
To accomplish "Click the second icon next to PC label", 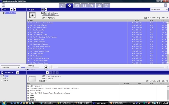I will (x=15, y=9).
